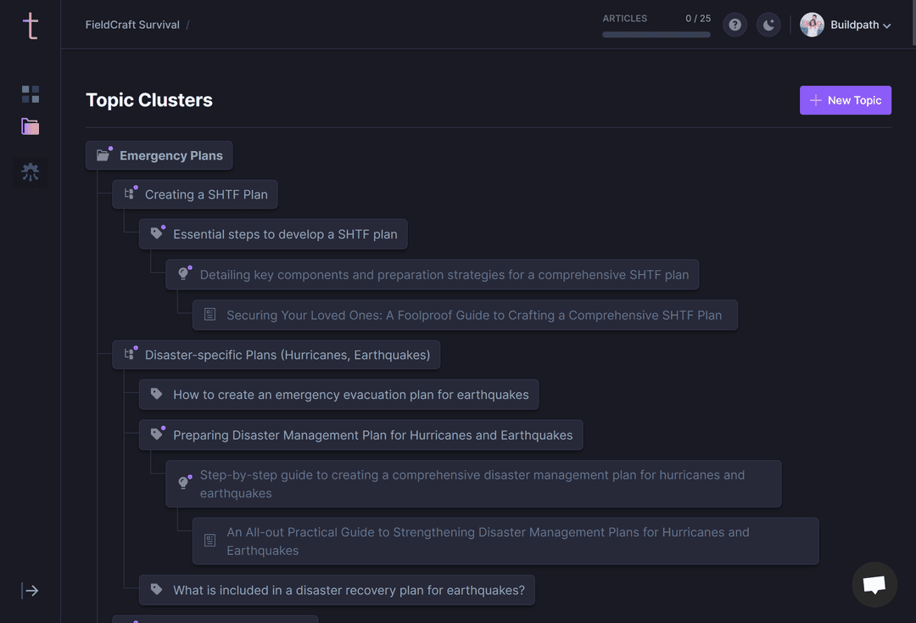Open the FieldCraft Survival breadcrumb menu

[131, 25]
